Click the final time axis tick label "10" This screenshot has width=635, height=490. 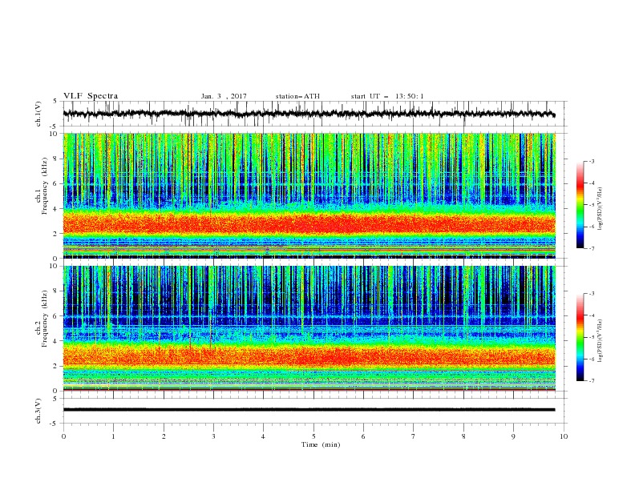[x=564, y=436]
